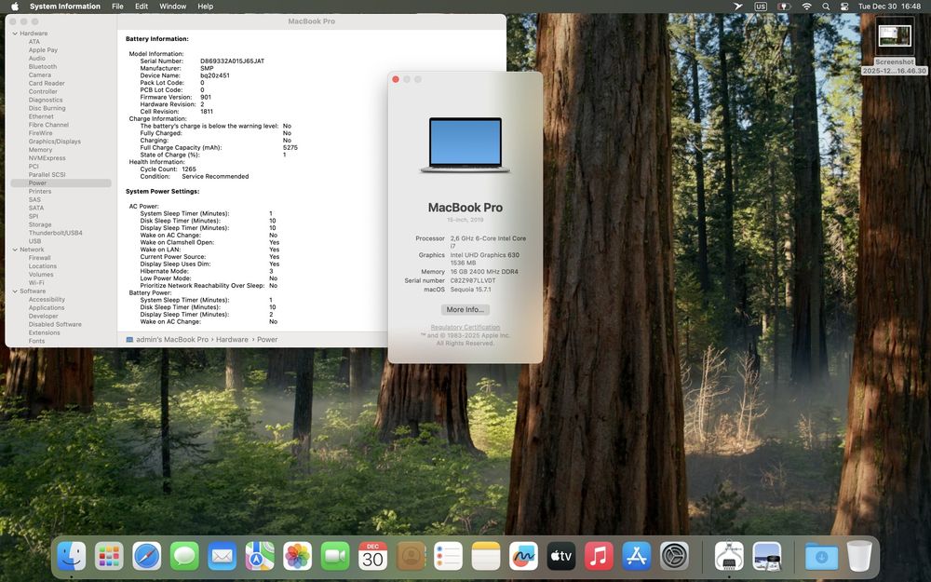Click 'Power' in the bottom path bar
The width and height of the screenshot is (931, 582).
tap(267, 340)
